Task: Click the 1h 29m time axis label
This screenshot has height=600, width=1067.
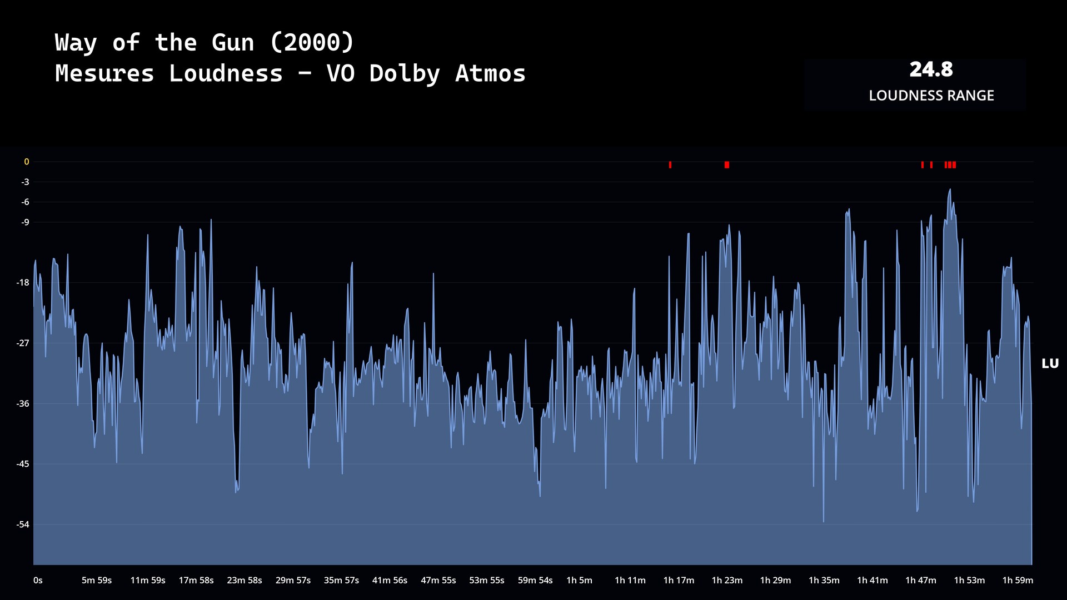Action: (775, 581)
